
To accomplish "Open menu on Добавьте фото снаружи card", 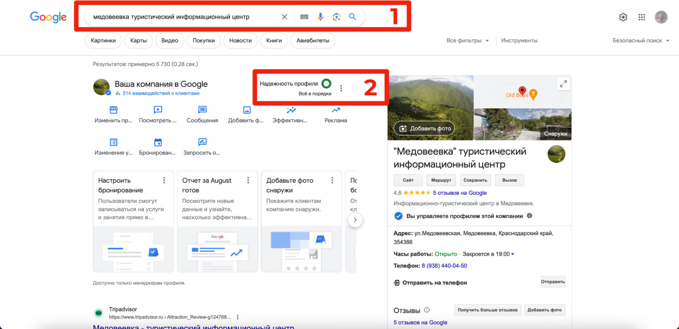I will (x=332, y=180).
